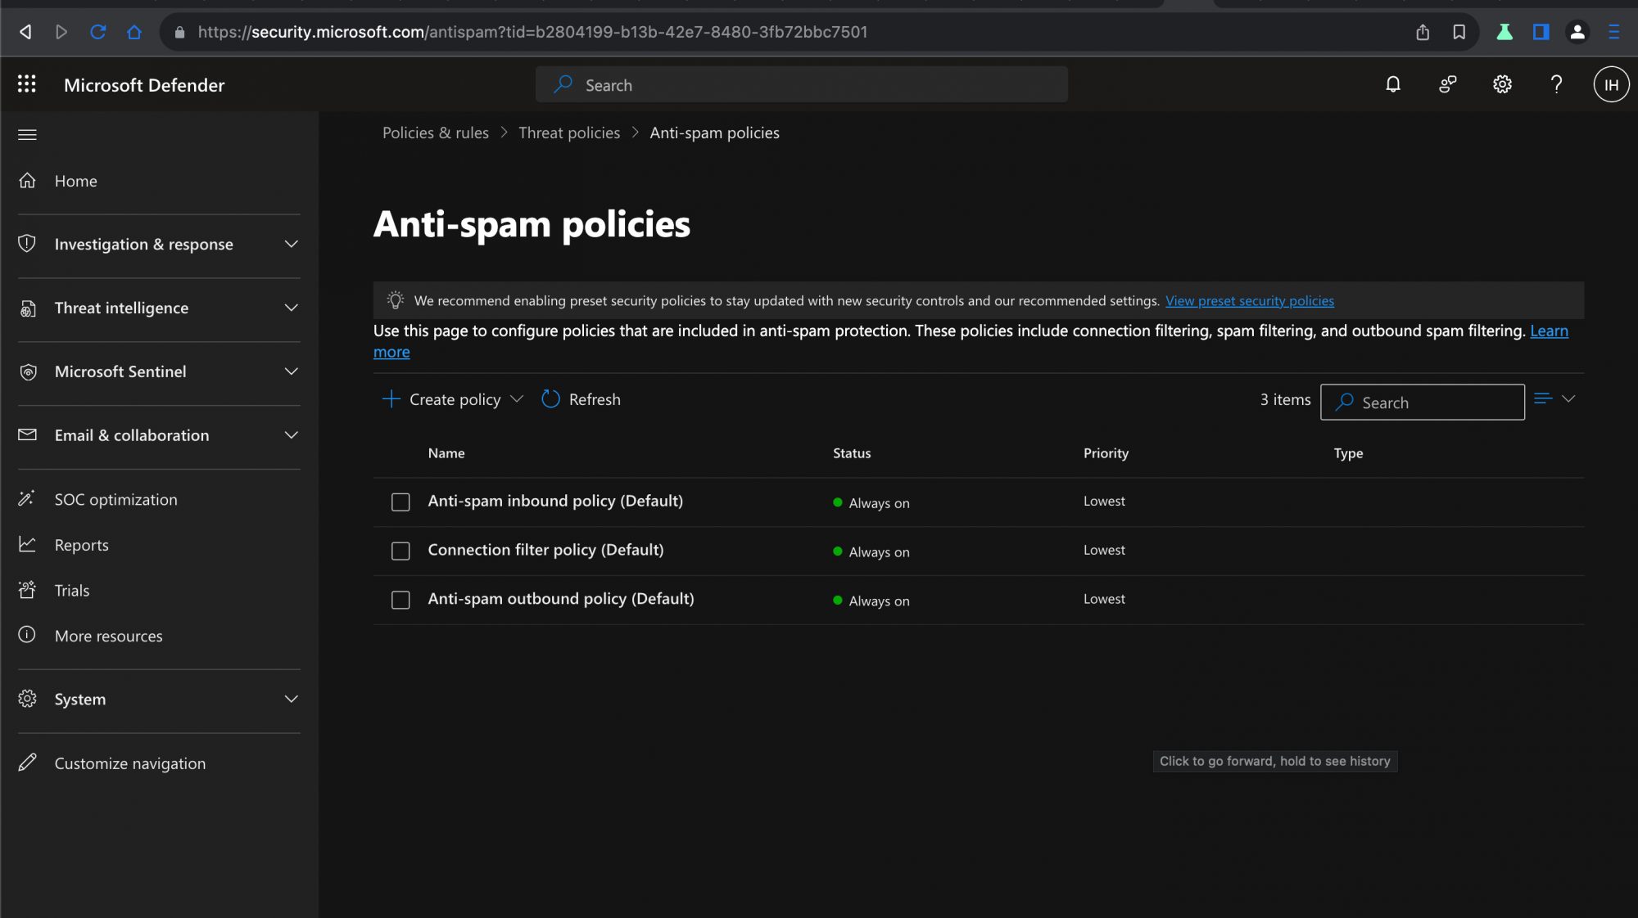Open More resources in the sidebar
Screen dimensions: 1638x918
coord(108,636)
